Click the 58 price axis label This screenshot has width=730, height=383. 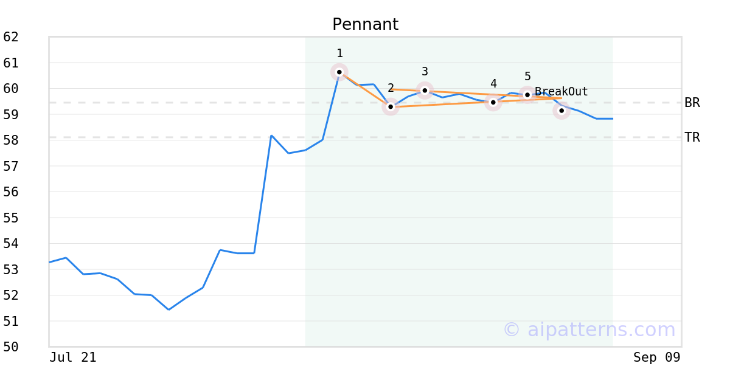tap(11, 140)
